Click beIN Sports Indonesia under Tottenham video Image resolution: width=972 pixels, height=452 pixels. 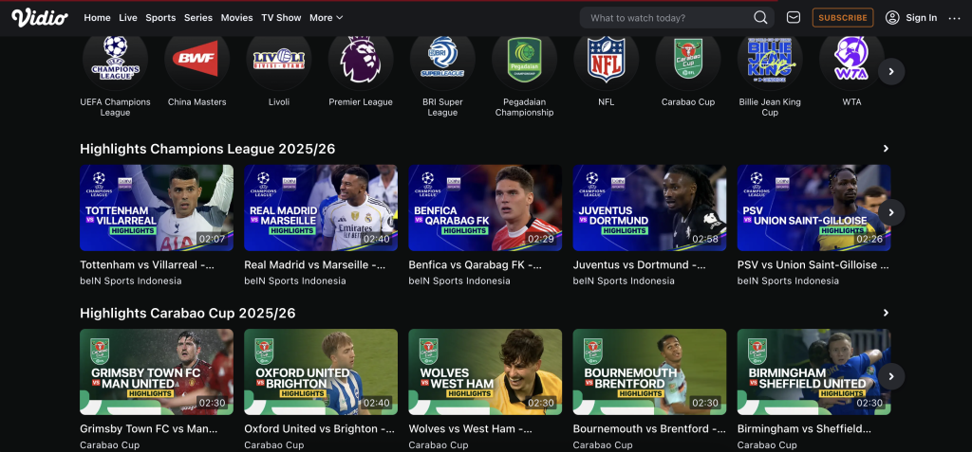click(131, 281)
